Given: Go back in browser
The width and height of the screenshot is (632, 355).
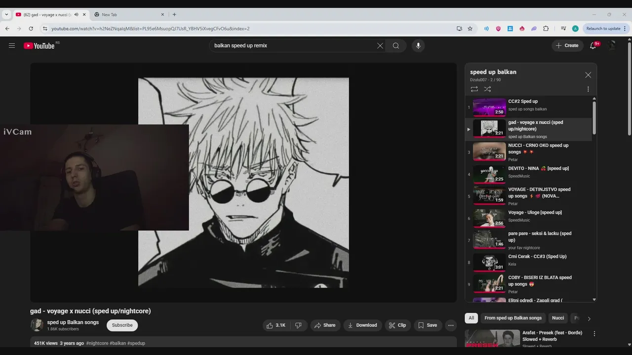Looking at the screenshot, I should click(x=7, y=29).
